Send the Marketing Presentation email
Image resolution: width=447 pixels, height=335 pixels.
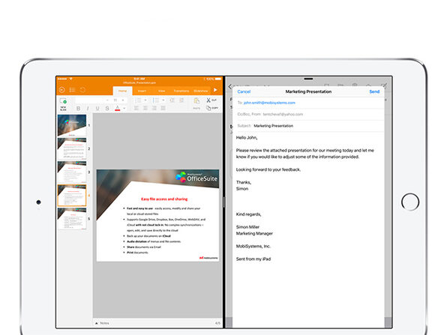(374, 91)
